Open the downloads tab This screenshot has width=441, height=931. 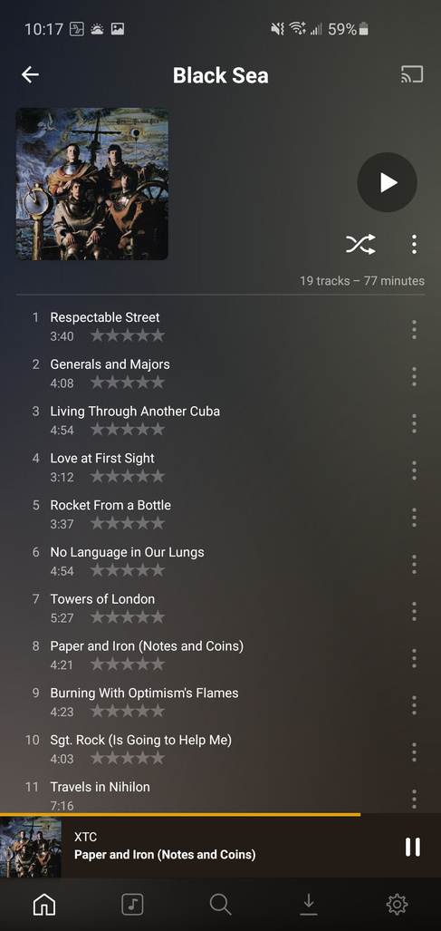(x=308, y=905)
